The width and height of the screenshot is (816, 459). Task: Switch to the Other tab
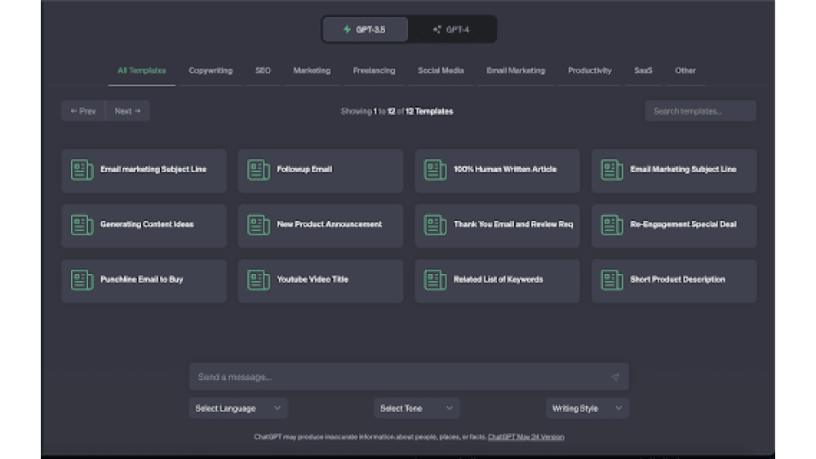tap(685, 71)
